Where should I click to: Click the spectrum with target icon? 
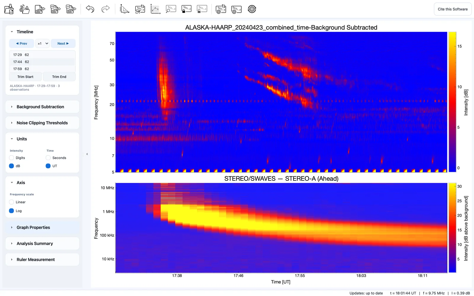(236, 9)
